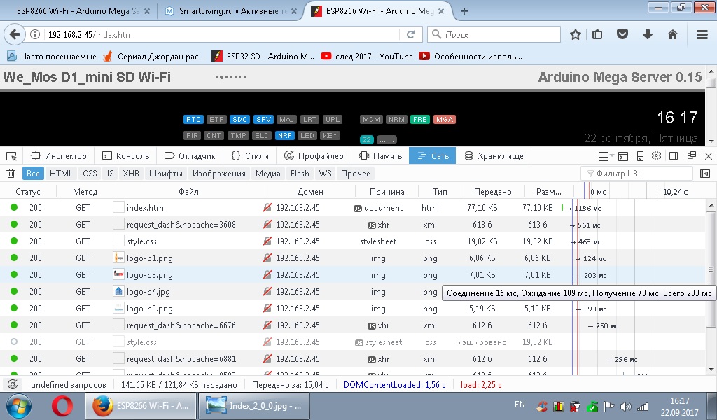Enable the Изображения filter button
The width and height of the screenshot is (717, 420).
click(219, 174)
